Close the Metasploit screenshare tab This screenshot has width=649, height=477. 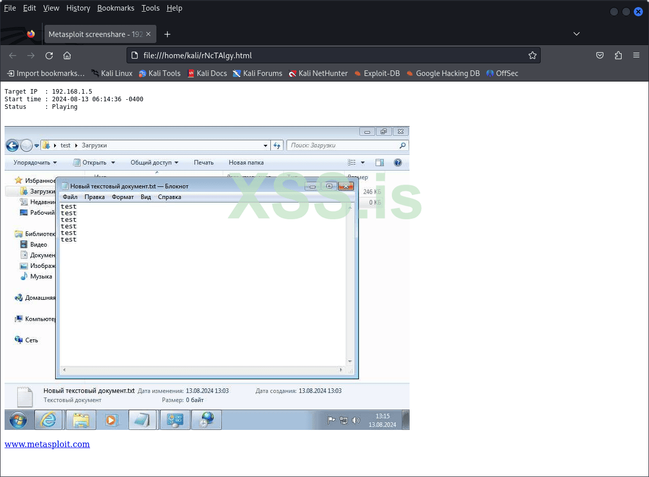click(x=148, y=34)
